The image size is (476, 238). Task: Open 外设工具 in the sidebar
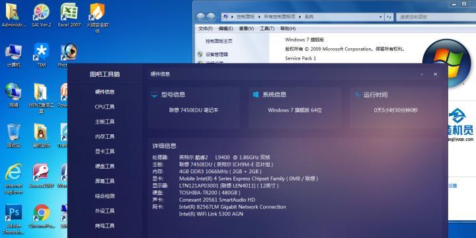coord(104,211)
